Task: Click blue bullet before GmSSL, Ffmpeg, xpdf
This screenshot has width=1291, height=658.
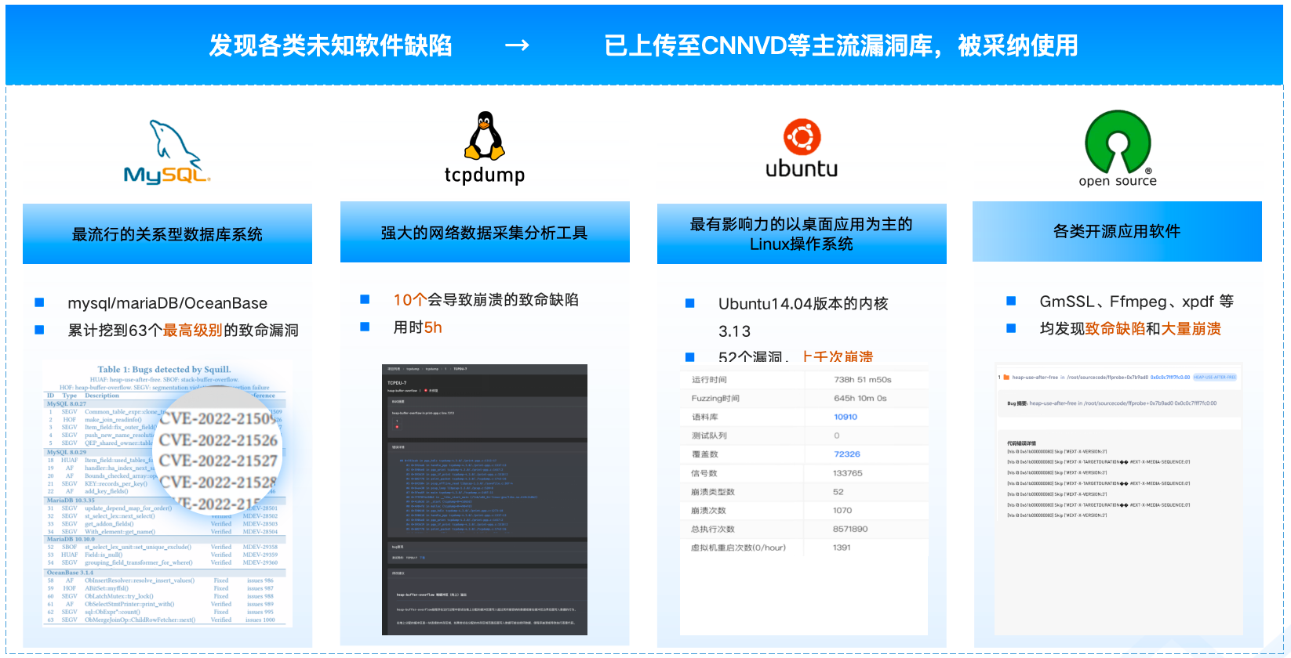Action: pos(1011,302)
